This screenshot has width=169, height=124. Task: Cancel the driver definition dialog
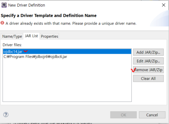(x=152, y=115)
